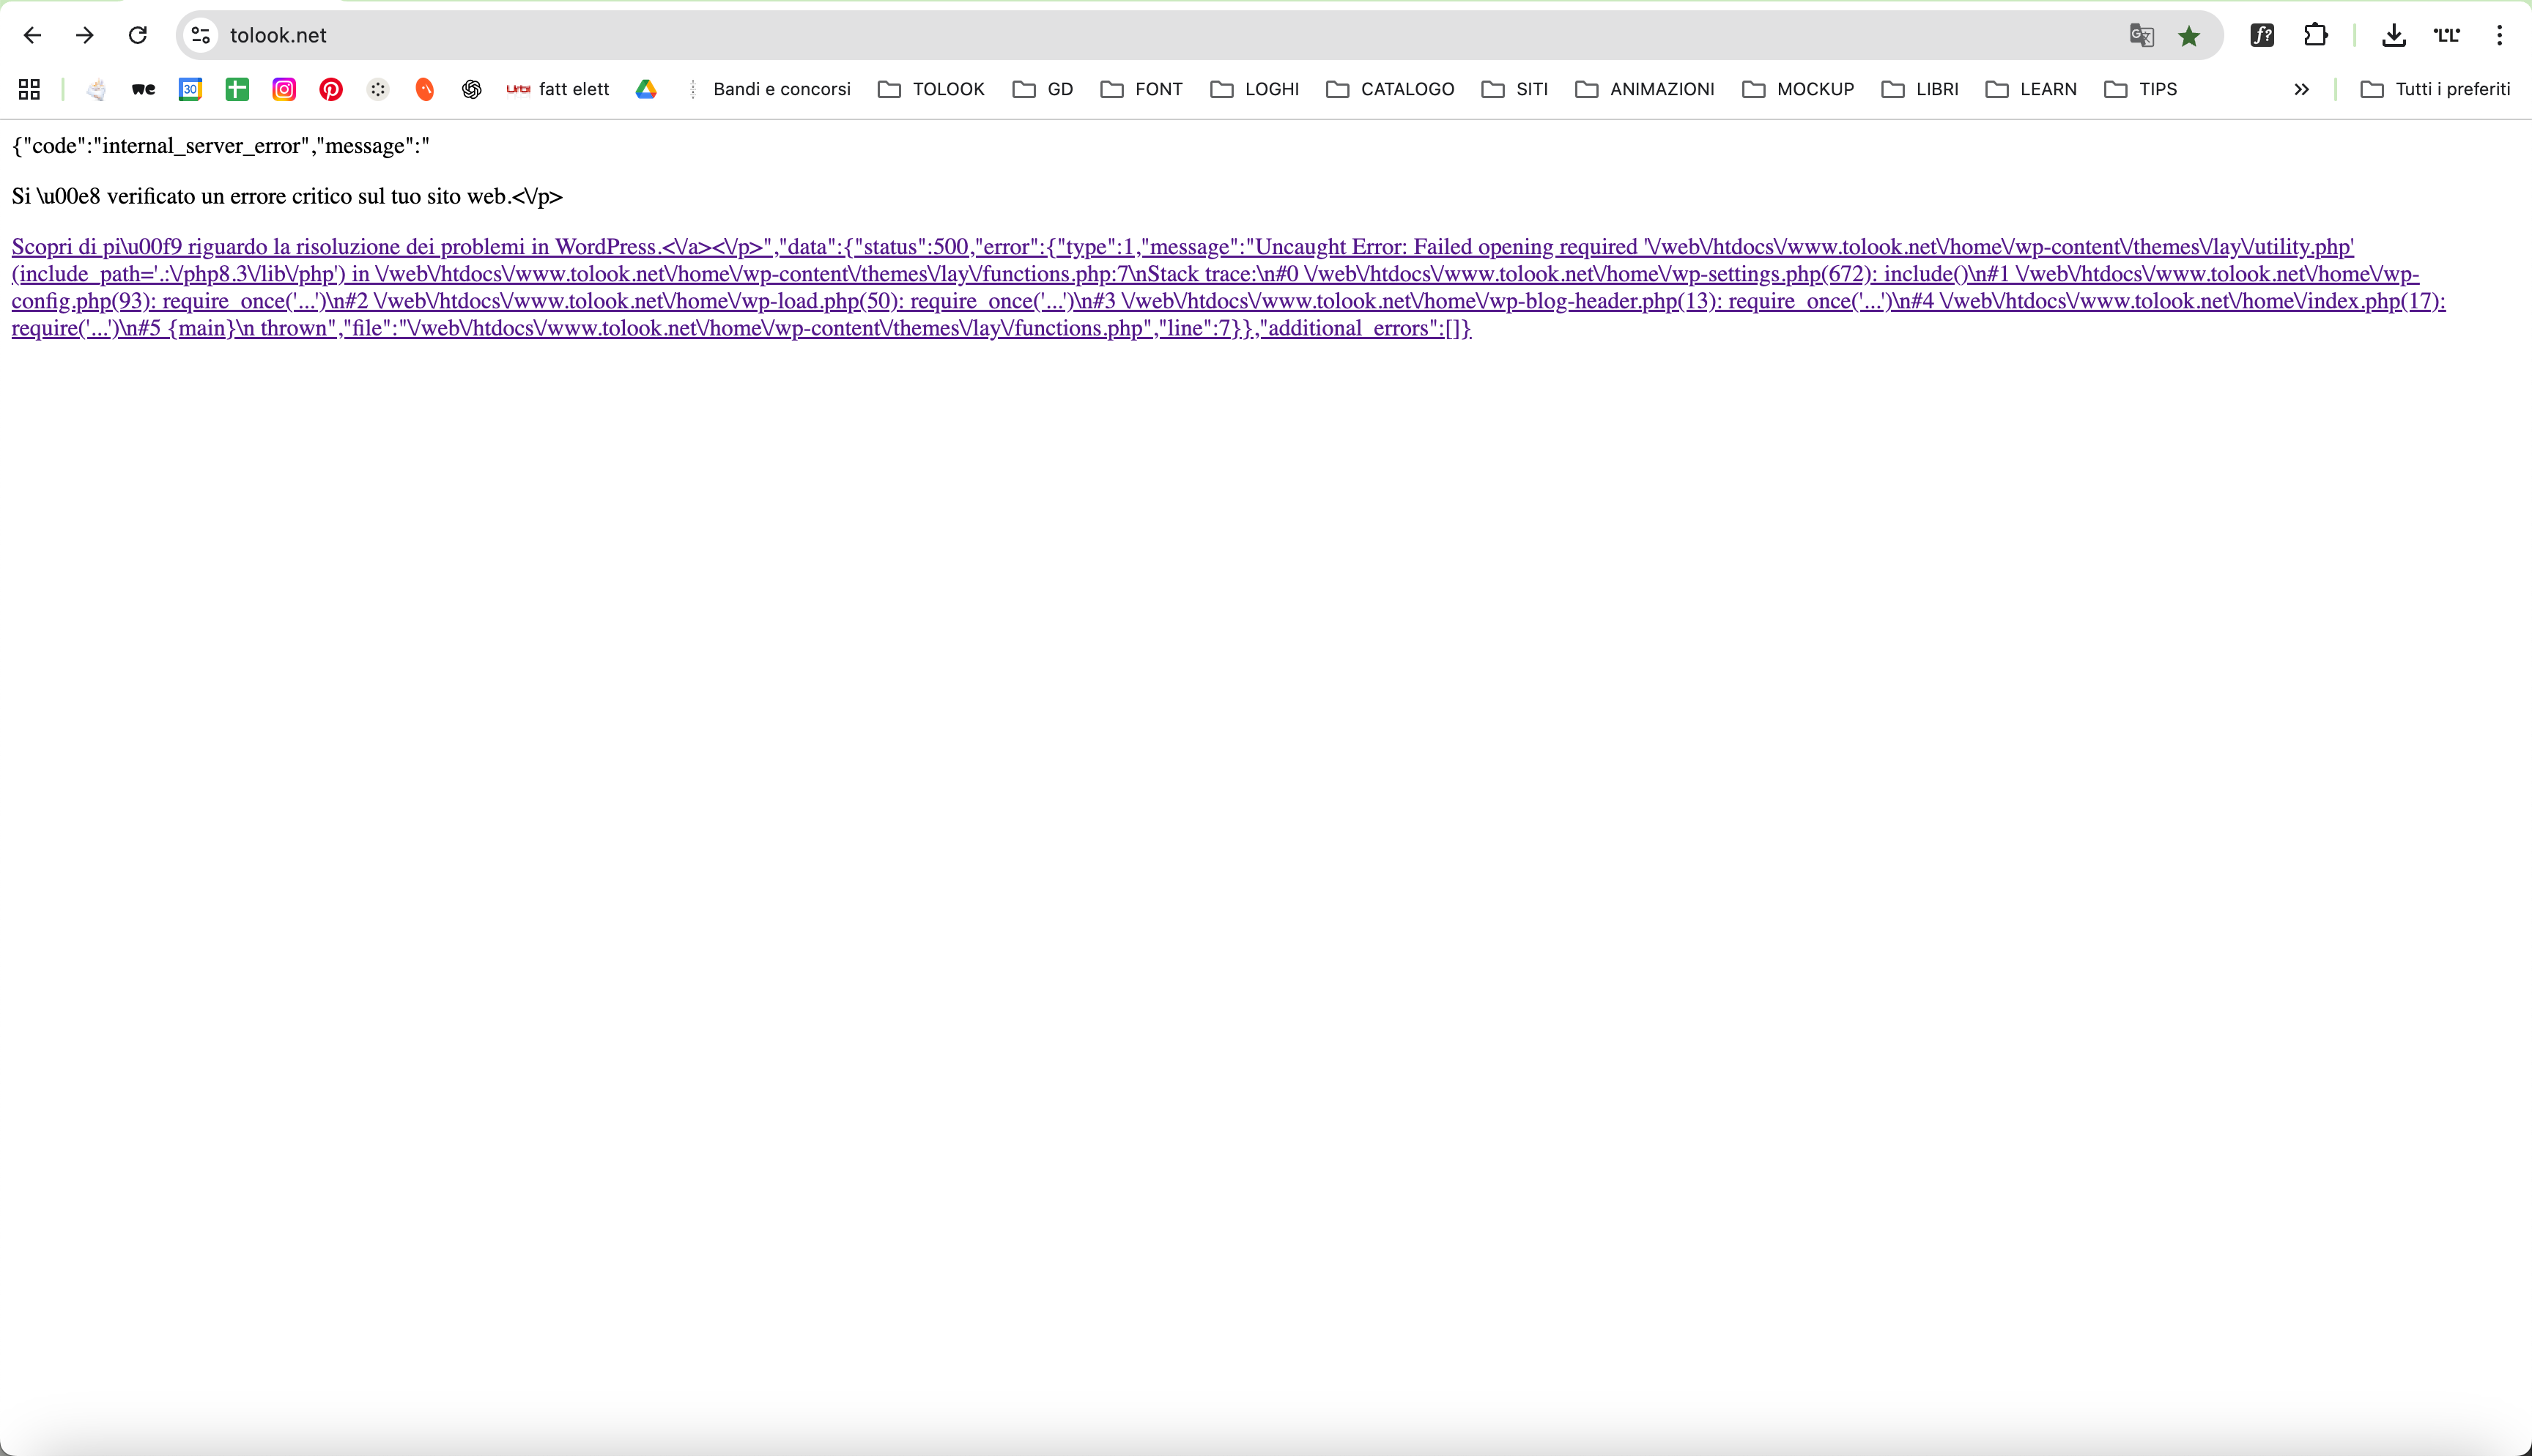Open the Google Translate page icon

point(2141,35)
